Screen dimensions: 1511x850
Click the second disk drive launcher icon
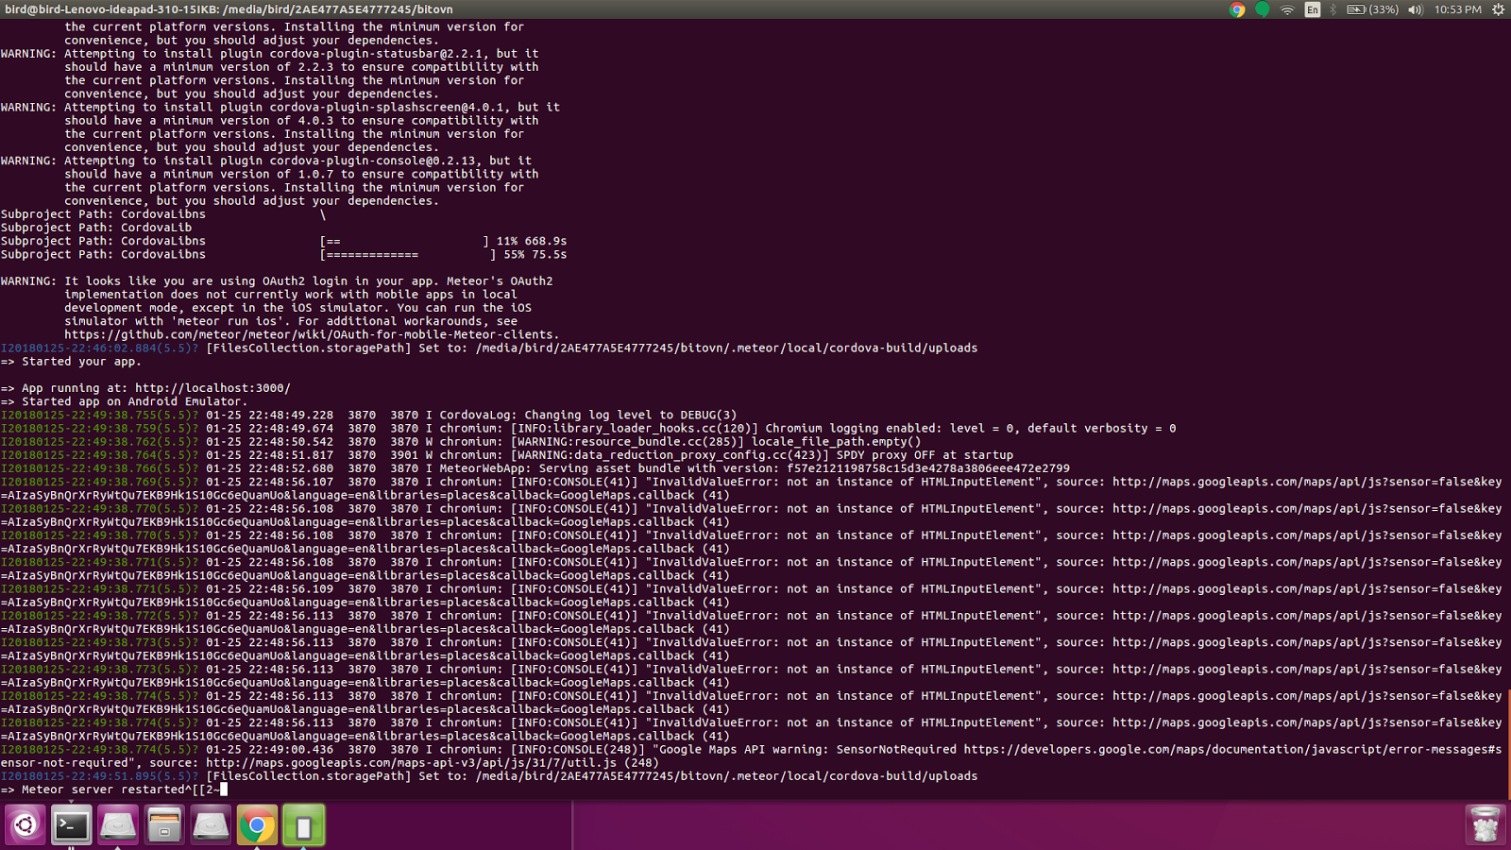pyautogui.click(x=210, y=824)
